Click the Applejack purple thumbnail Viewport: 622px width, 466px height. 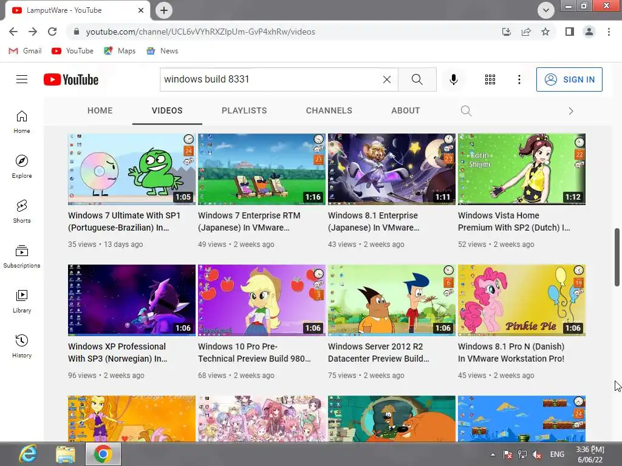pos(262,300)
